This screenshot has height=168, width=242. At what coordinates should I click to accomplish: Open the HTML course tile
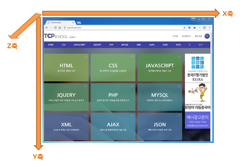coord(66,67)
